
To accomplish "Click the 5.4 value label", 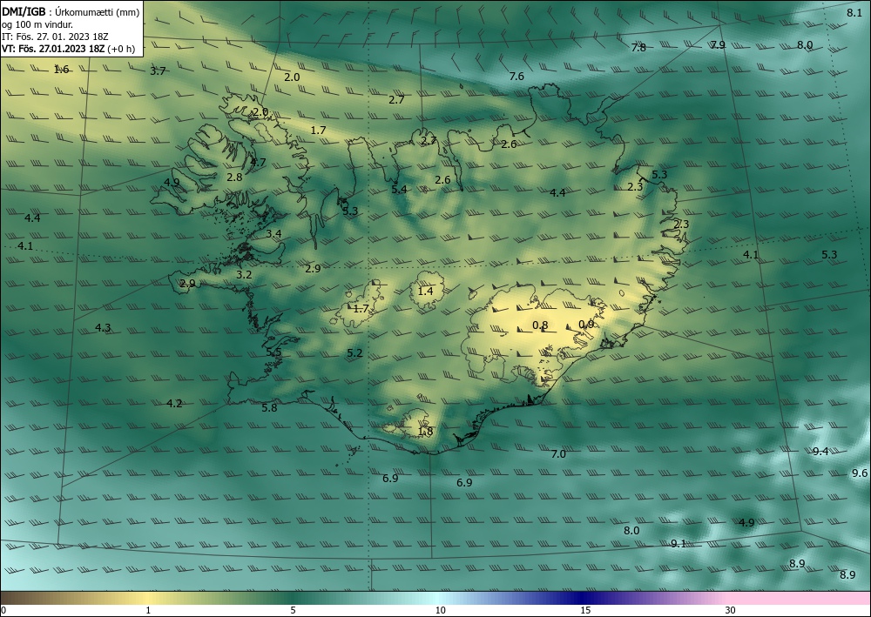I will 399,190.
